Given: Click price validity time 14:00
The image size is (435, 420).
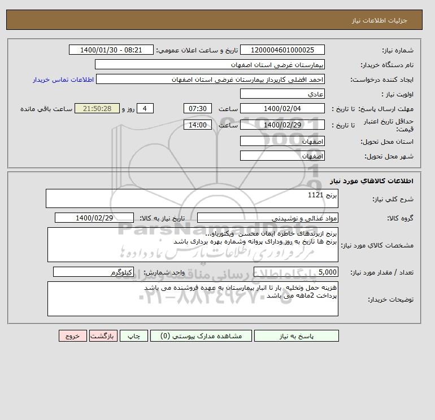Looking at the screenshot, I should tap(198, 125).
